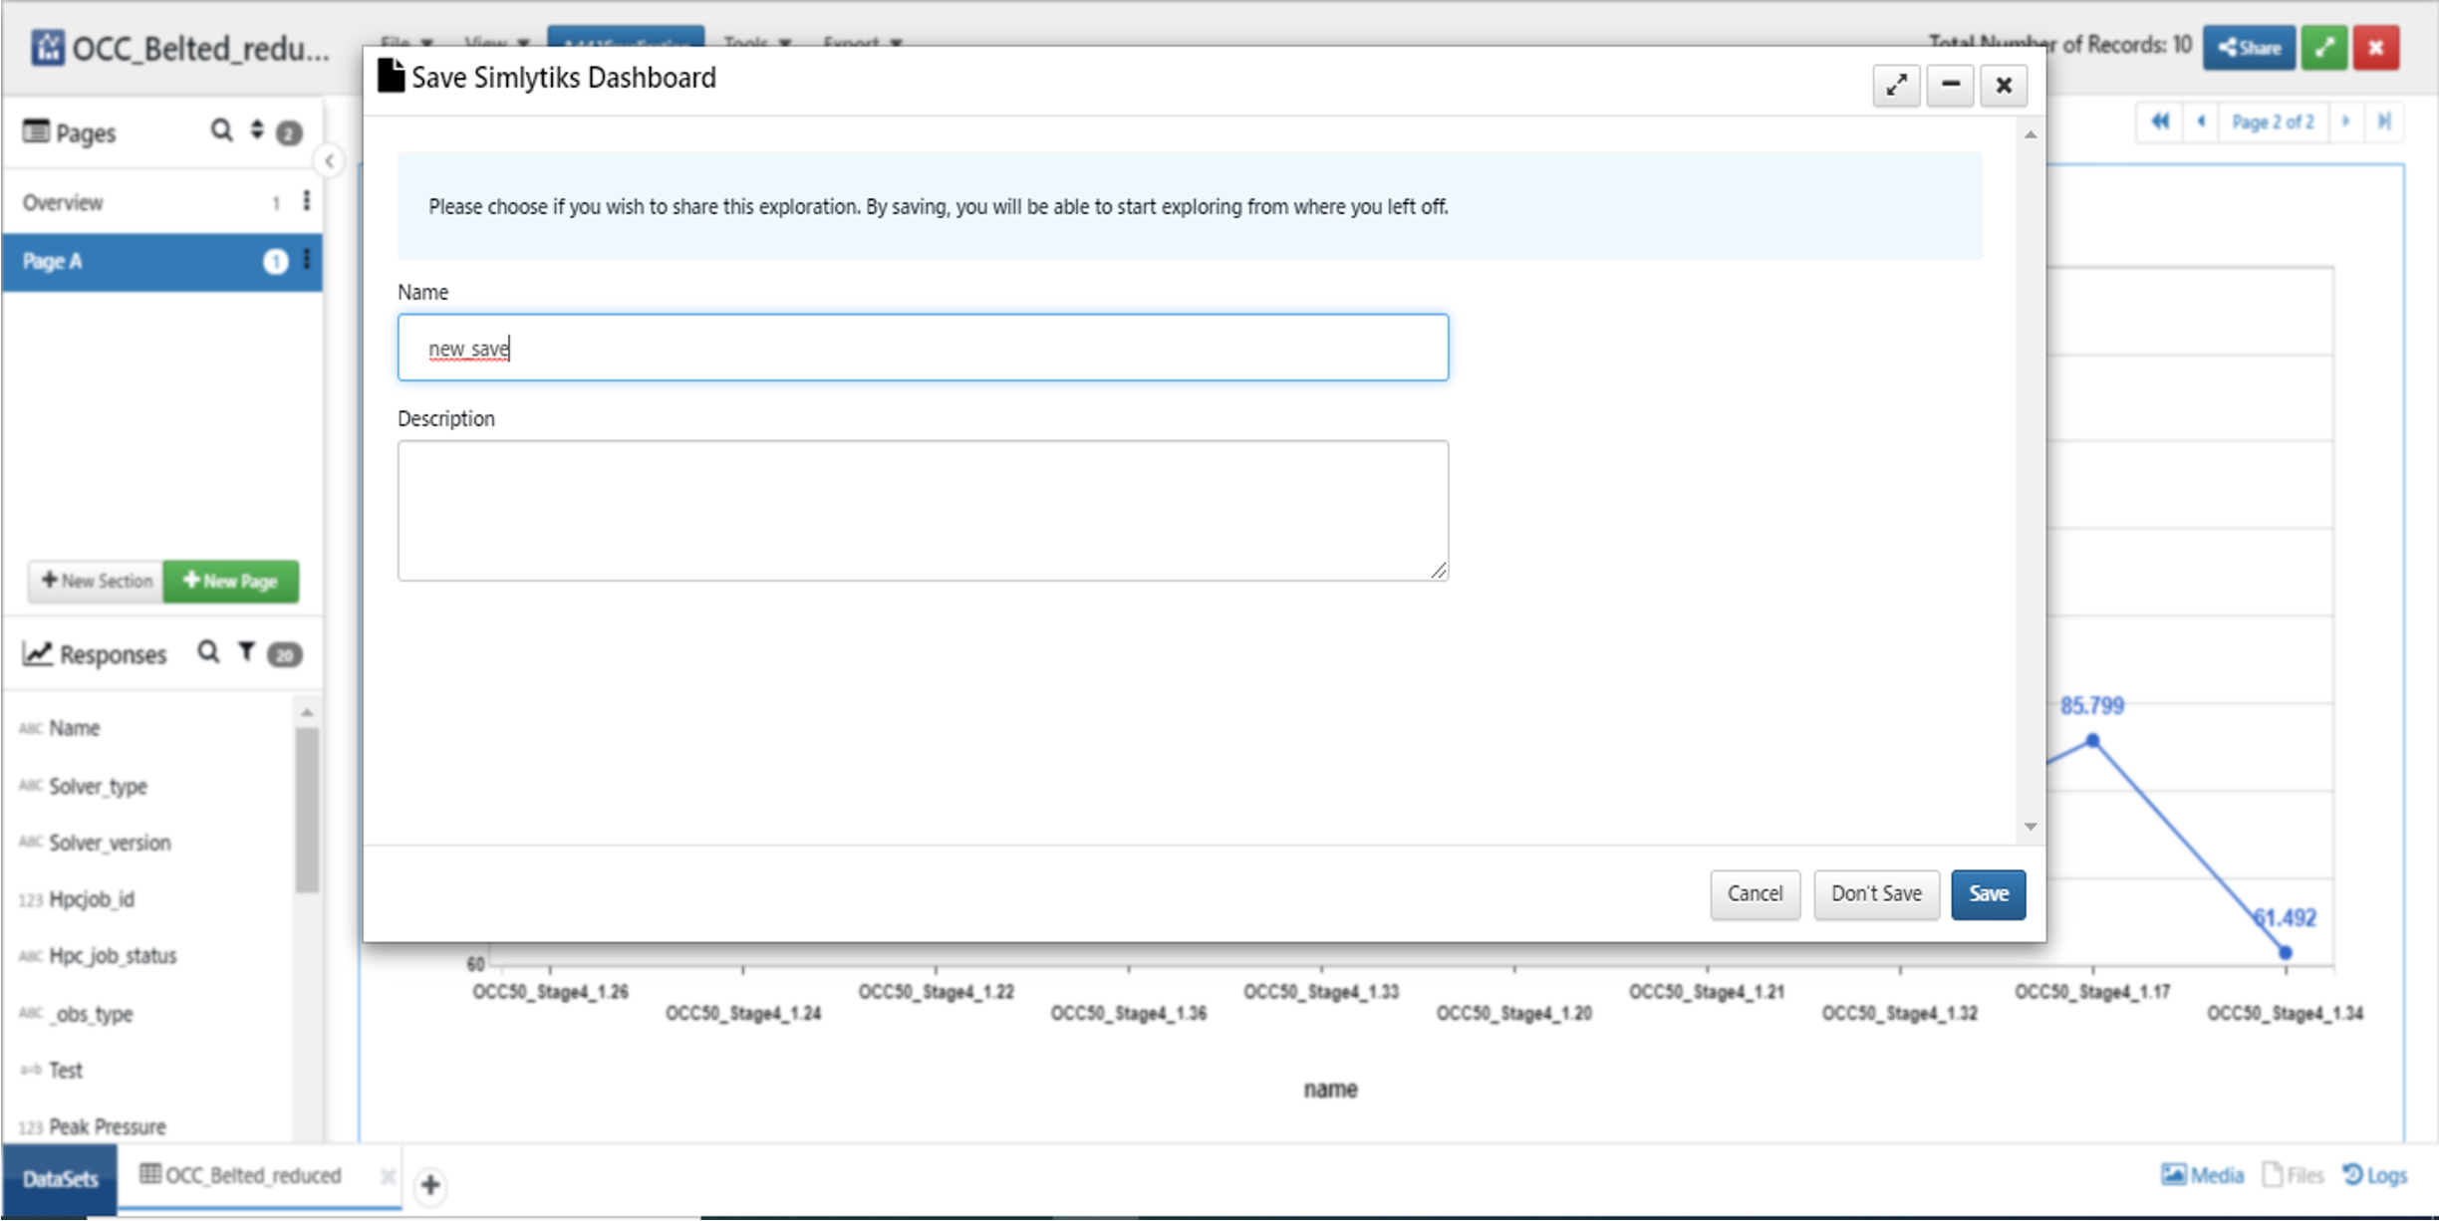This screenshot has width=2439, height=1221.
Task: Switch to the OCC_Belted_reduced dataset tab
Action: (x=242, y=1175)
